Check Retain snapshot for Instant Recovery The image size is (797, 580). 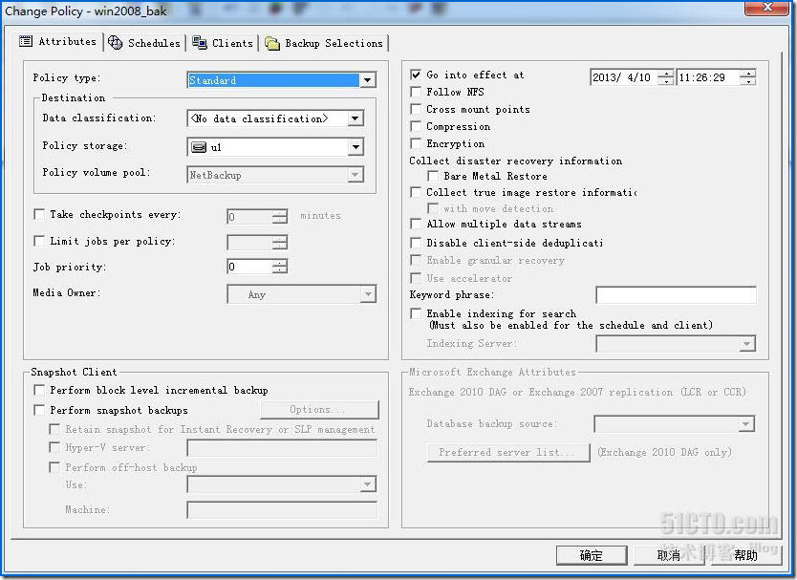pos(54,430)
